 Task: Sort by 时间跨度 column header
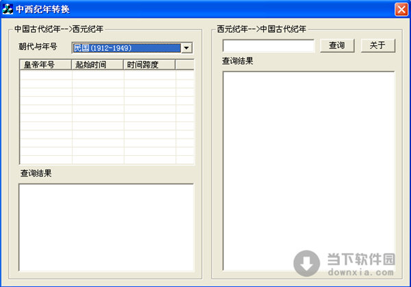149,65
